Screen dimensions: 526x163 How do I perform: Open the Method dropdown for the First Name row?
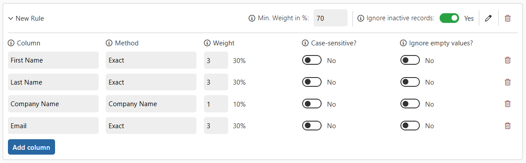(x=151, y=60)
